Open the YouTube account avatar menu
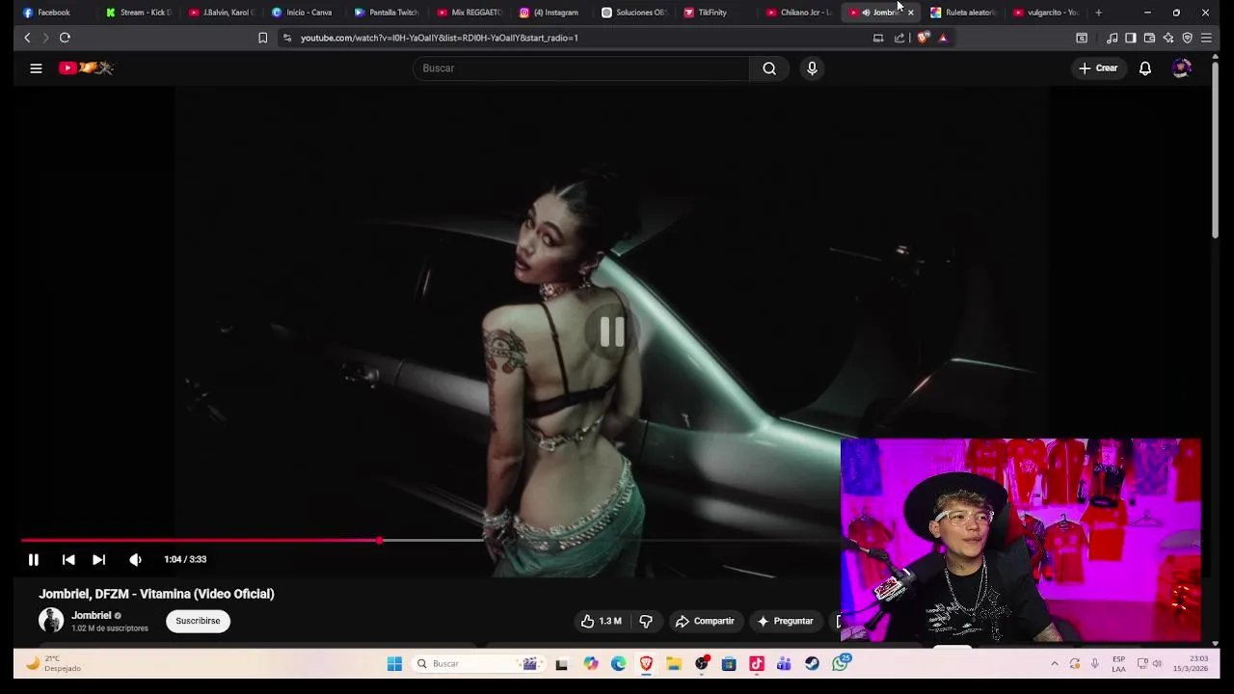Image resolution: width=1234 pixels, height=694 pixels. (x=1182, y=68)
